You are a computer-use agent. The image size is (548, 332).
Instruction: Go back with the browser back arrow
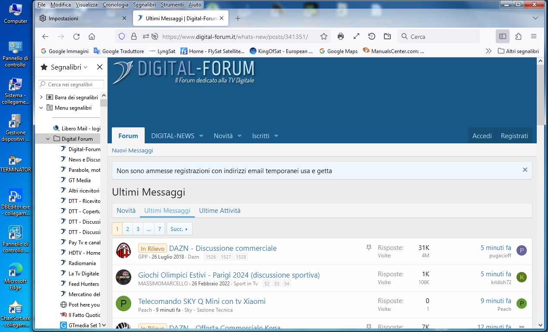pos(45,37)
